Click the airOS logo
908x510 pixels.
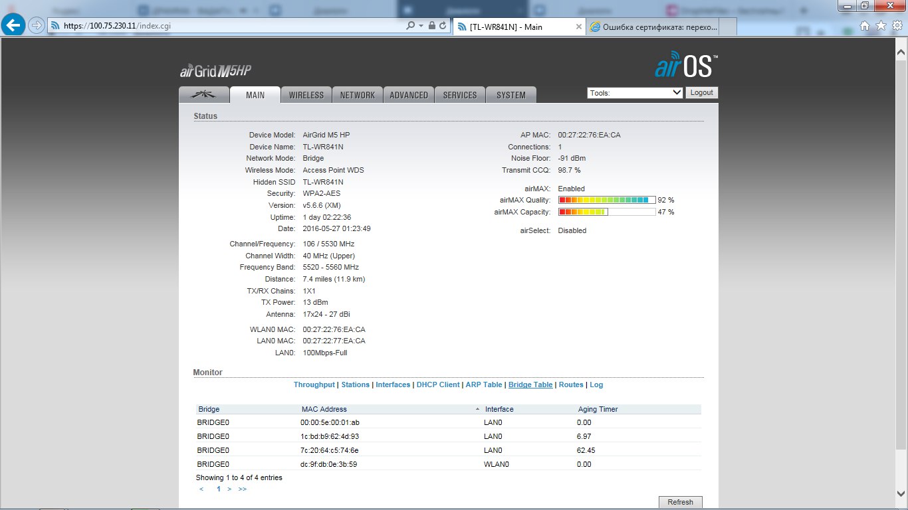coord(685,66)
